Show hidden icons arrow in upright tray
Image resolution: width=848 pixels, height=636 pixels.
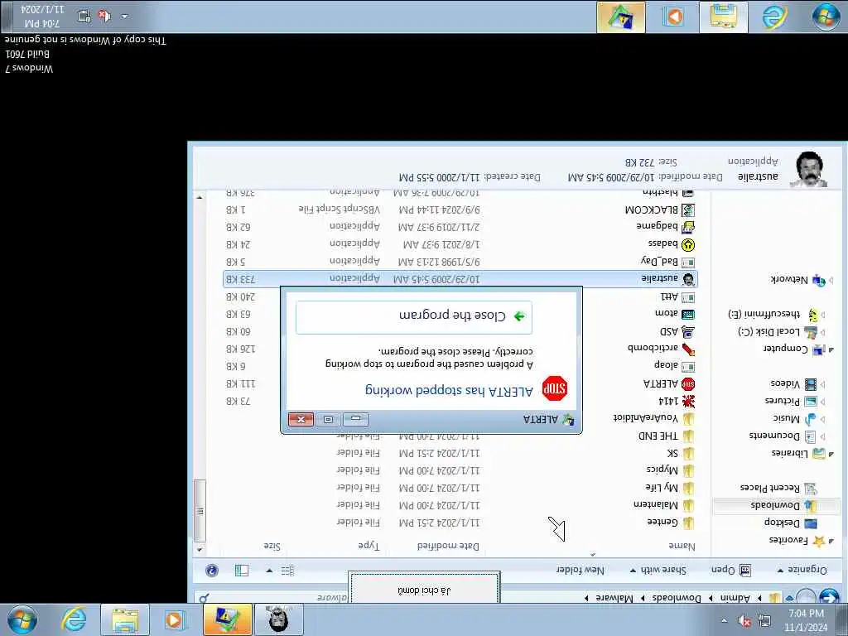pyautogui.click(x=724, y=621)
